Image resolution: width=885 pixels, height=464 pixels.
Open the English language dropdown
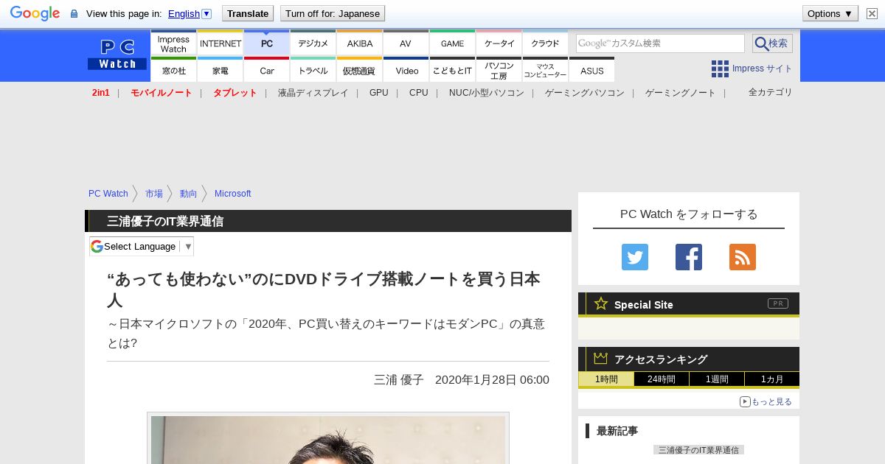click(190, 13)
